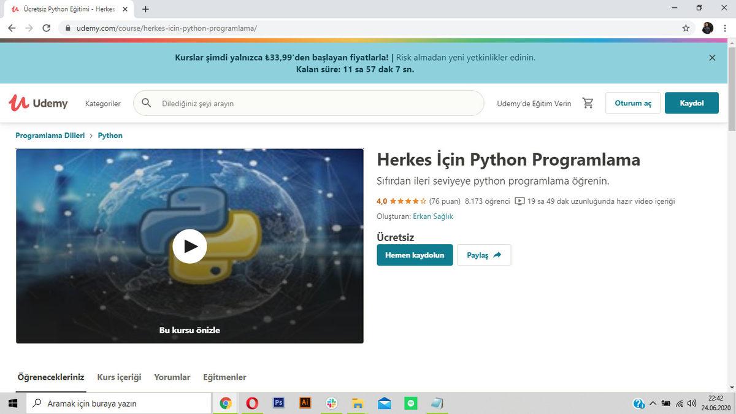Image resolution: width=736 pixels, height=414 pixels.
Task: Bookmark this page with star icon
Action: coord(686,28)
